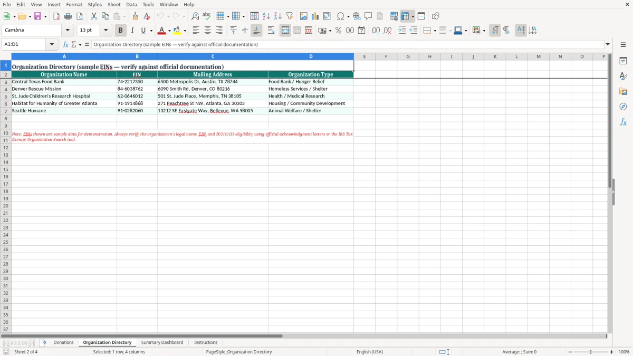The image size is (633, 356).
Task: Click the AutoFilter funnel icon
Action: 290,16
